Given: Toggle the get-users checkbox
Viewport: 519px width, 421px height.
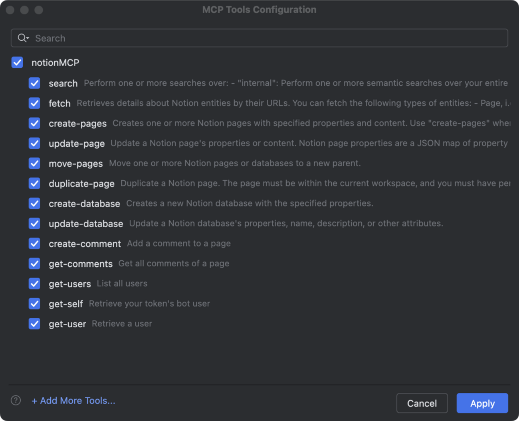Looking at the screenshot, I should [34, 283].
